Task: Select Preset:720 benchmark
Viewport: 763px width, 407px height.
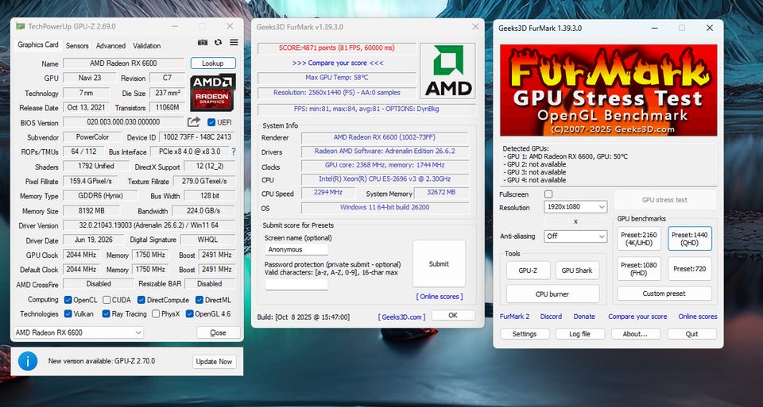Action: coord(690,269)
